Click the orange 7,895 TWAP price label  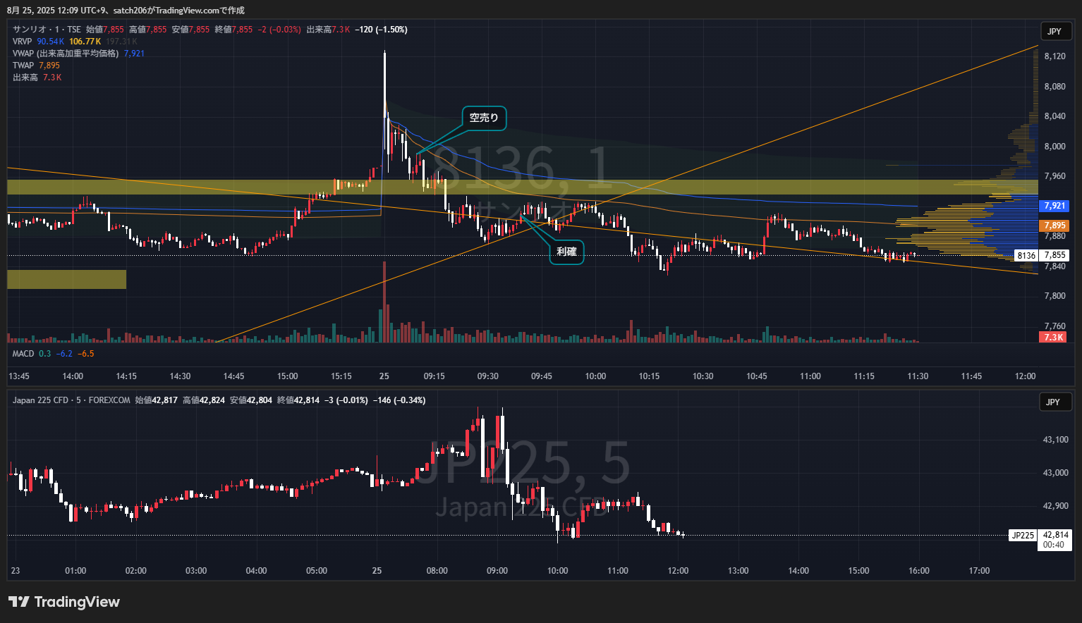coord(1054,226)
